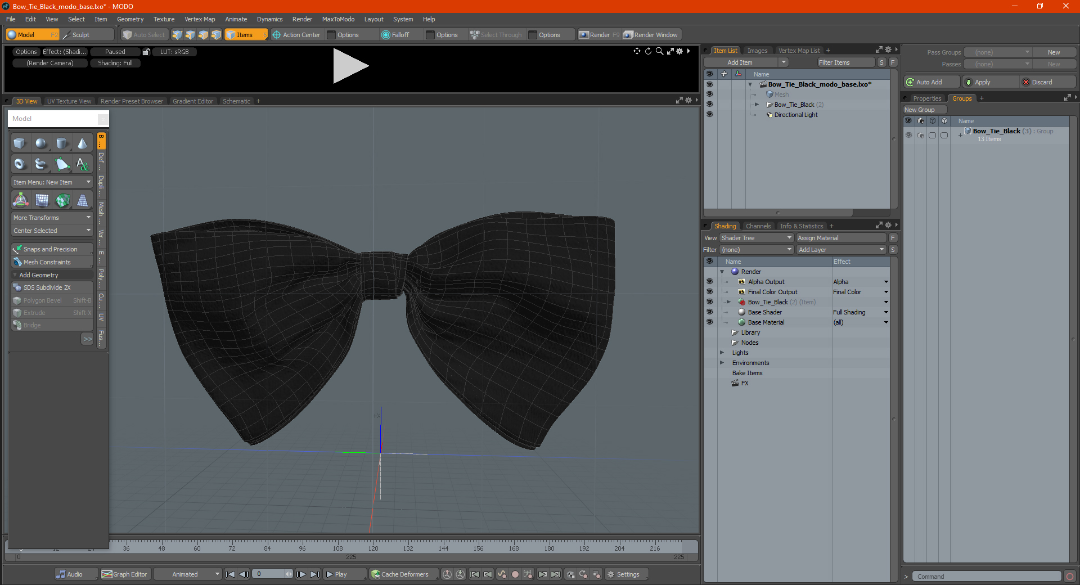Click the reset rotation icon in preview
The height and width of the screenshot is (585, 1080).
(648, 51)
